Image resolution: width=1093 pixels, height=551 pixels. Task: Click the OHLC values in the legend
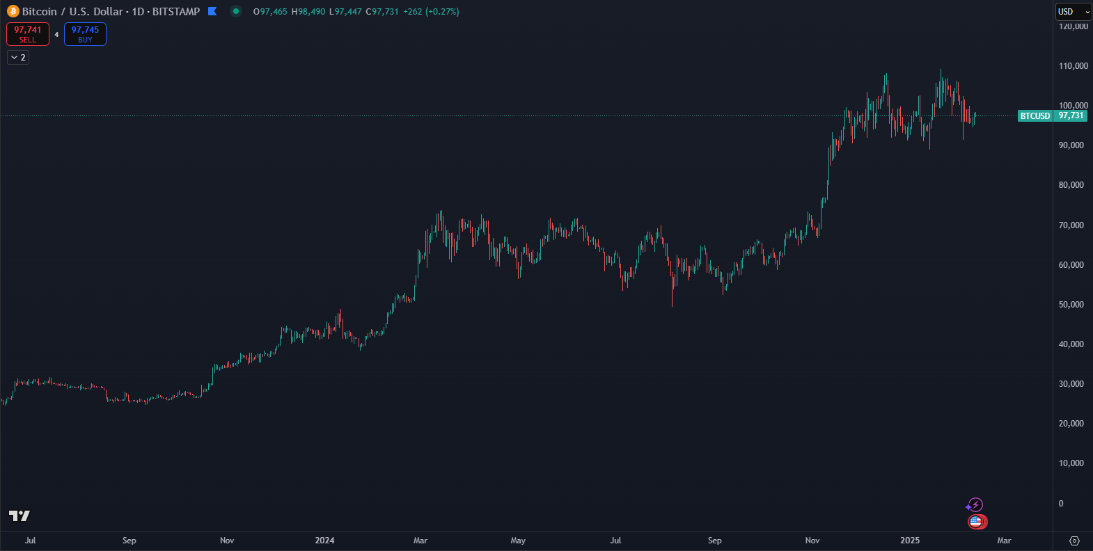[355, 12]
